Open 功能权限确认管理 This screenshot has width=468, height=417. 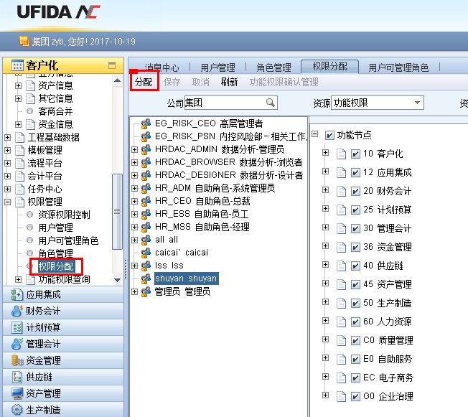click(x=284, y=82)
